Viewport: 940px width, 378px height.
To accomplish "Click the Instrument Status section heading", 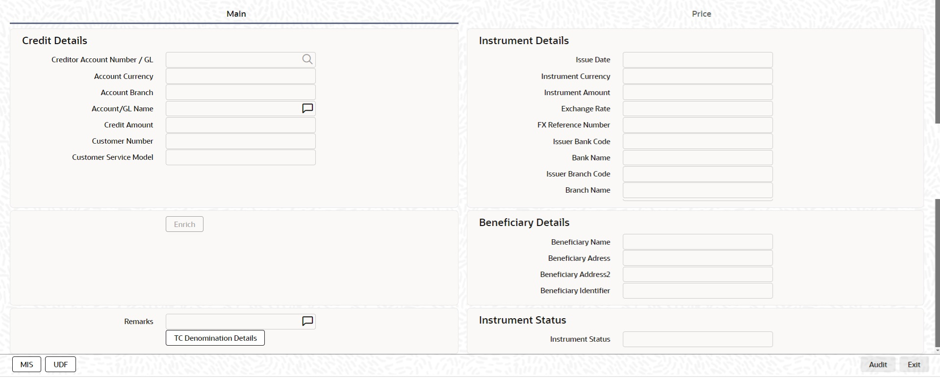I will (522, 320).
